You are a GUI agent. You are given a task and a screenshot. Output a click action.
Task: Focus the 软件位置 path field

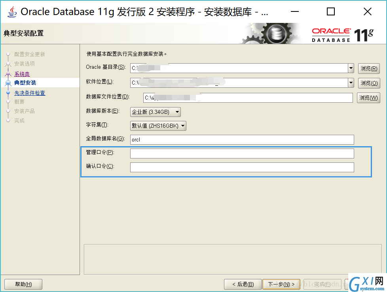pyautogui.click(x=239, y=83)
